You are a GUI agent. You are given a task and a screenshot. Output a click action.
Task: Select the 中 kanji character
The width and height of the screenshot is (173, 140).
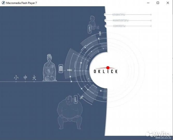coord(25,78)
